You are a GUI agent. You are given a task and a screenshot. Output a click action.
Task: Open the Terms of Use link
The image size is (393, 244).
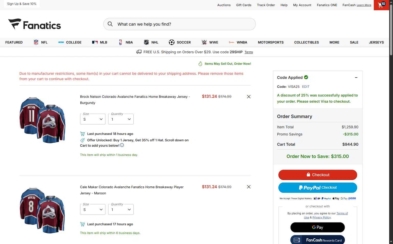[342, 213]
